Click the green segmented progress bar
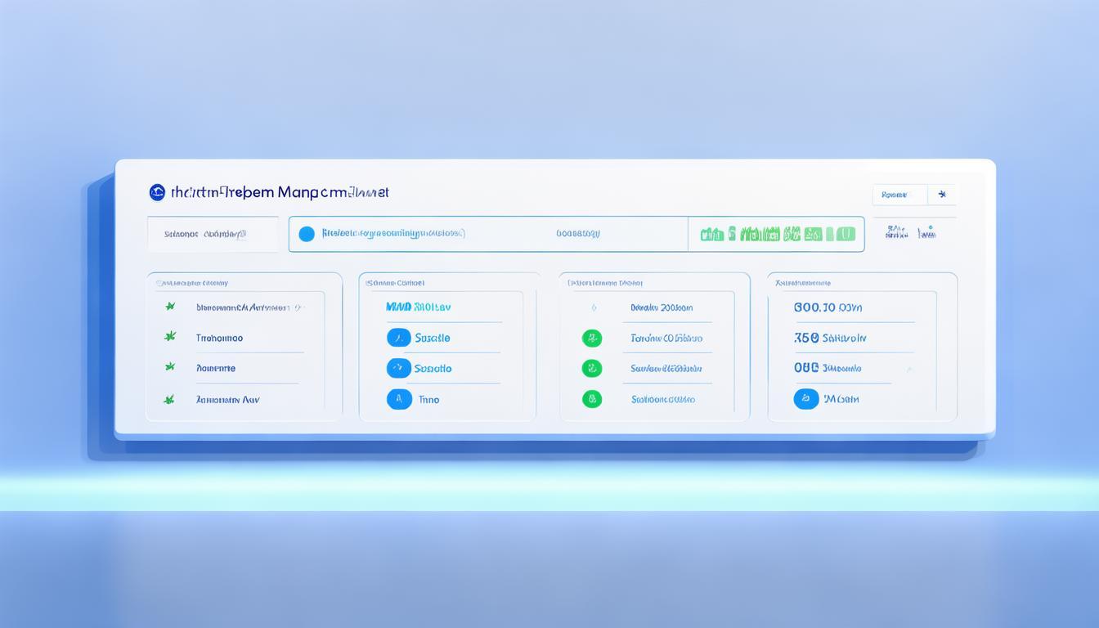 777,234
